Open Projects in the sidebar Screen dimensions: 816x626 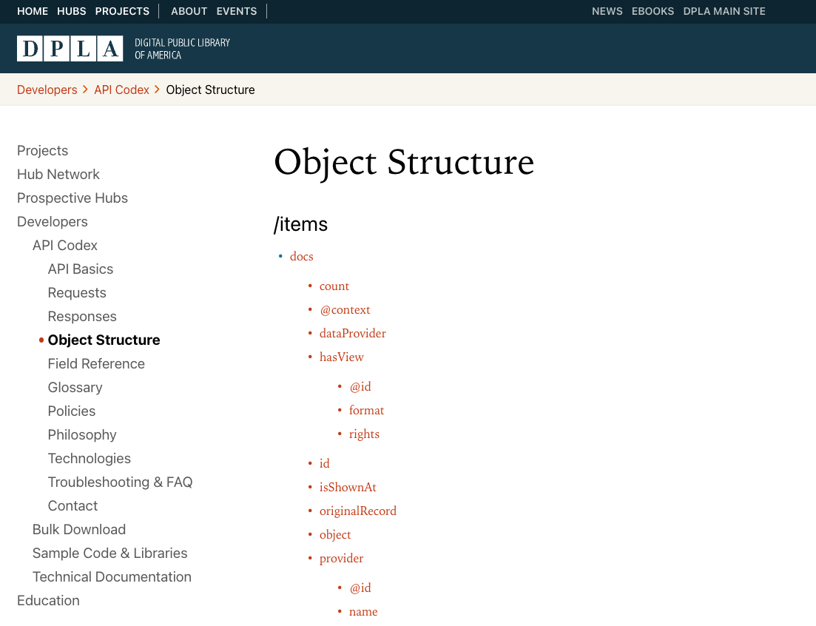pos(43,151)
